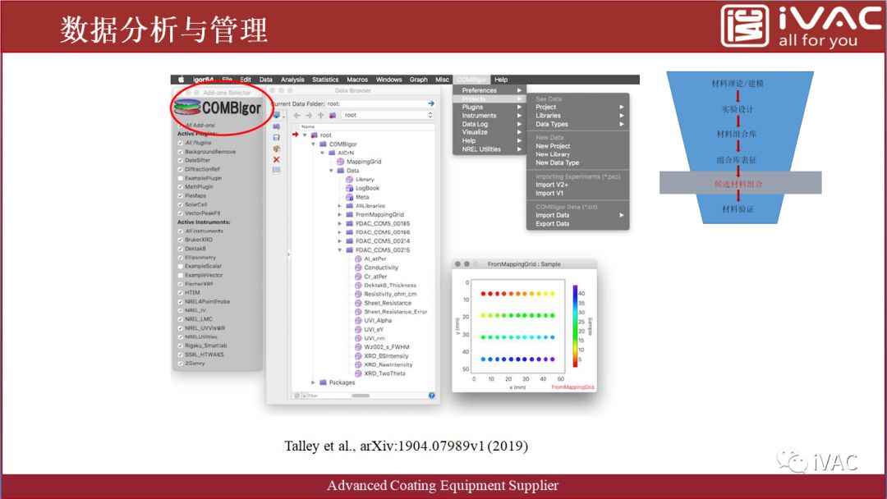Viewport: 887px width, 499px height.
Task: Click the folder icon below the monitor icon
Action: point(276,126)
